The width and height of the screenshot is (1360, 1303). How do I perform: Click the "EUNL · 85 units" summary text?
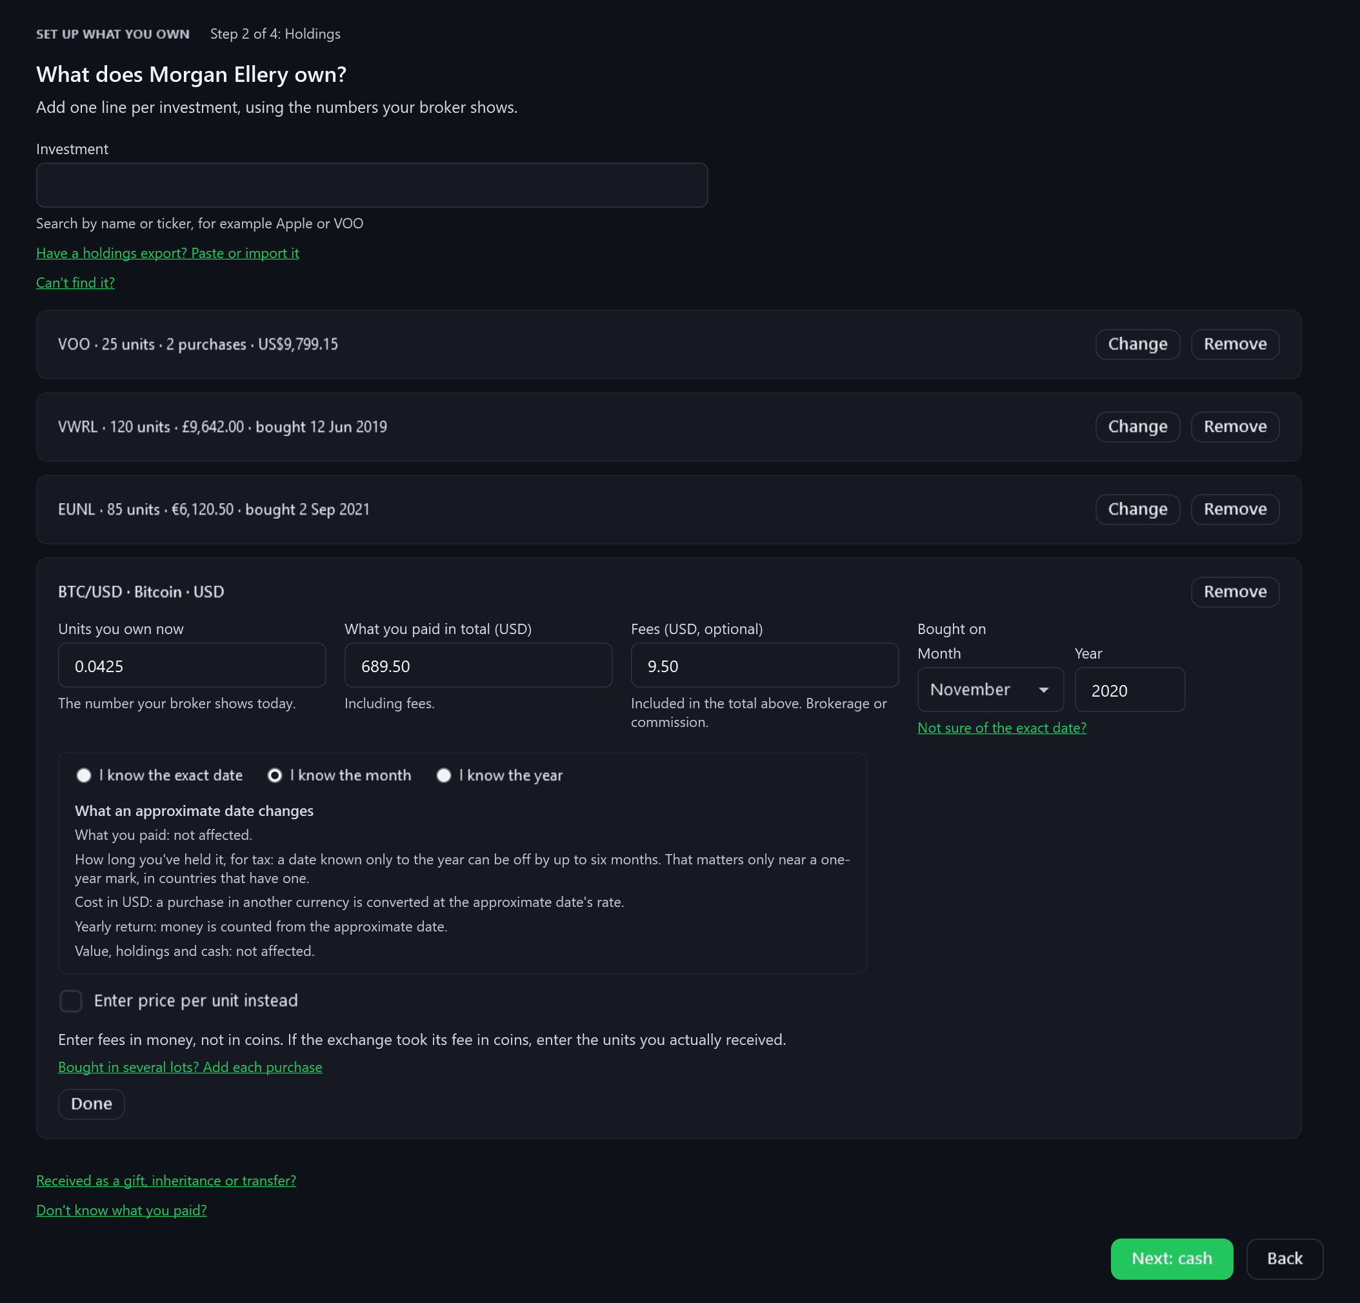tap(214, 509)
